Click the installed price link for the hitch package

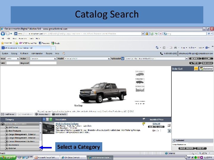click(156, 123)
